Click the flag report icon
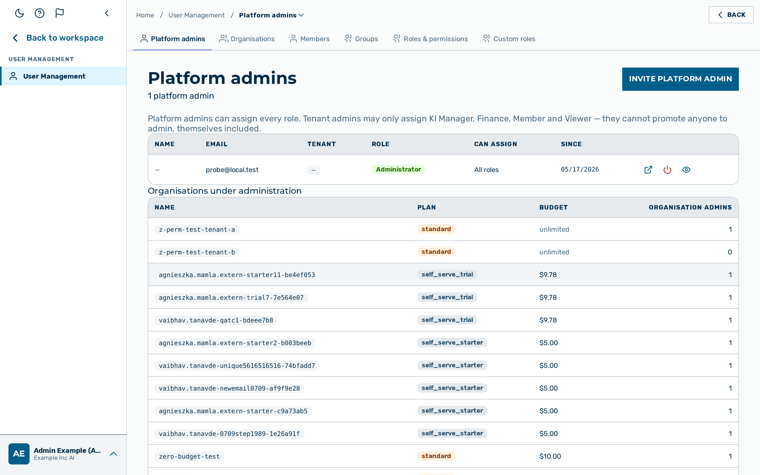Screen dimensions: 760x475 [60, 13]
